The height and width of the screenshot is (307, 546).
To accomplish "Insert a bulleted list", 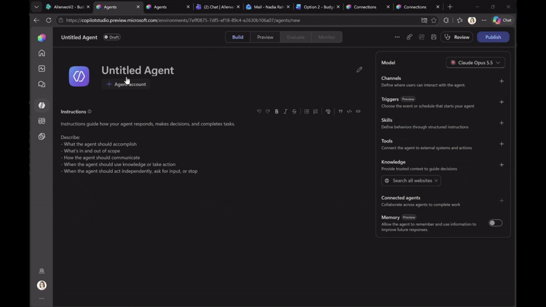I will [x=306, y=112].
